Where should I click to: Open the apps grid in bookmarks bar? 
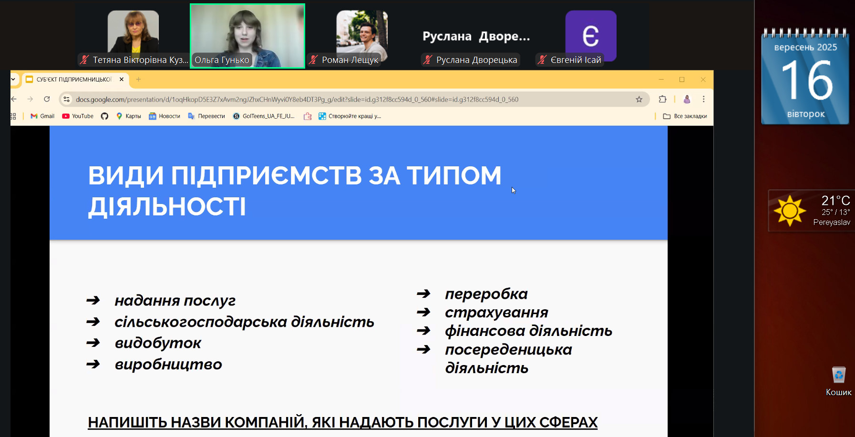pyautogui.click(x=13, y=116)
